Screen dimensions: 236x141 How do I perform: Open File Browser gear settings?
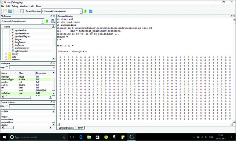[x=52, y=21]
